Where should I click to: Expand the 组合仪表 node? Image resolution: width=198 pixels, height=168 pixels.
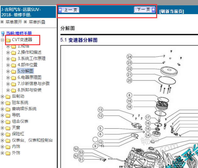pos(2,122)
